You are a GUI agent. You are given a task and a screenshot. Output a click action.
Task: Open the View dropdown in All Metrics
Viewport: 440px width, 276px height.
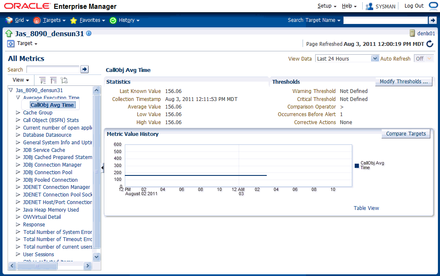(21, 80)
